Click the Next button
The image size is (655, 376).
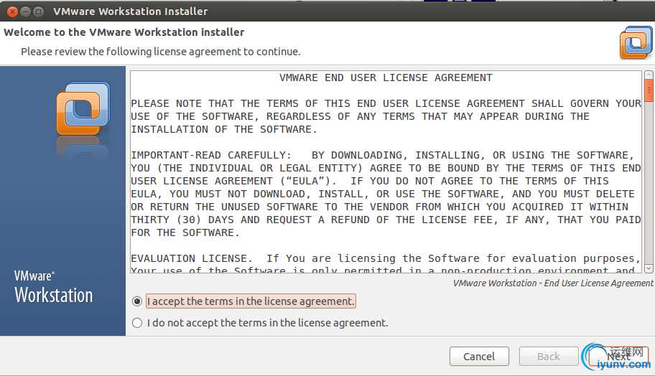618,357
